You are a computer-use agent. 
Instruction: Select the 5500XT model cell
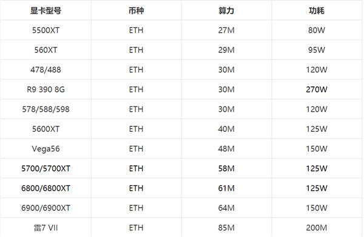[x=45, y=30]
